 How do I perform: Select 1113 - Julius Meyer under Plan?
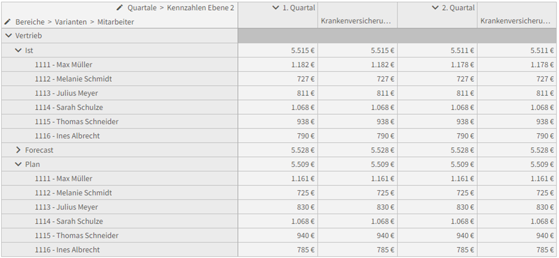(x=66, y=207)
